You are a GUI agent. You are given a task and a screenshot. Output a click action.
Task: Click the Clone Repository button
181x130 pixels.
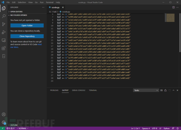point(27,36)
